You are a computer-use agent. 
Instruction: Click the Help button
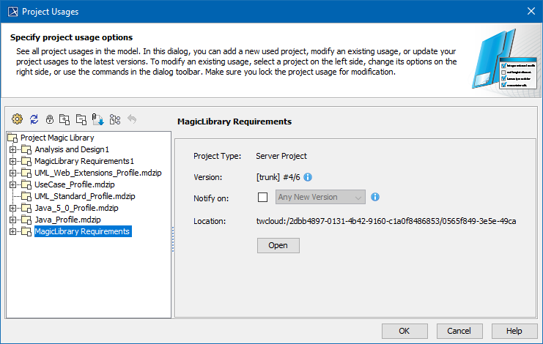[x=514, y=331]
